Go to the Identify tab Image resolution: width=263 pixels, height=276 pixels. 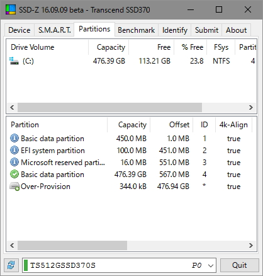coord(175,30)
